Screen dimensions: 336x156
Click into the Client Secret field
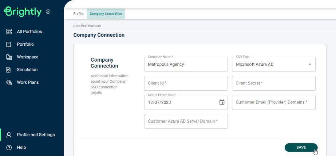(274, 83)
